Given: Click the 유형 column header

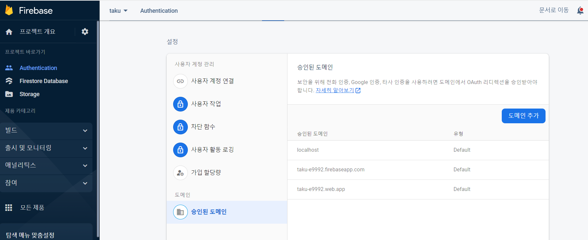Looking at the screenshot, I should [x=458, y=134].
